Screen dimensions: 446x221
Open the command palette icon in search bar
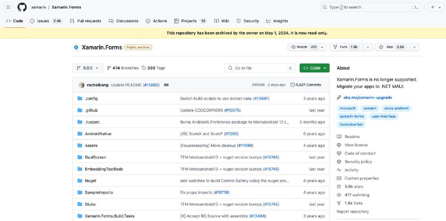(416, 7)
